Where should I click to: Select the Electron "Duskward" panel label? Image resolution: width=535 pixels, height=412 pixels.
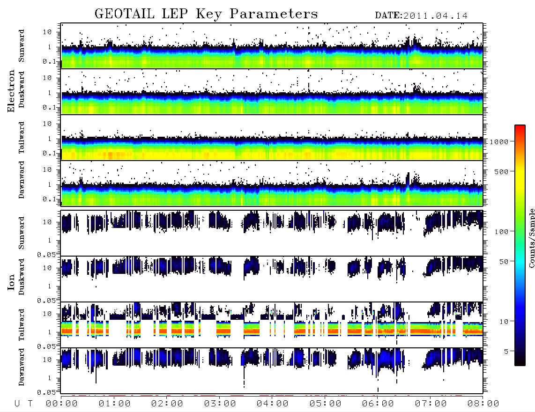22,90
